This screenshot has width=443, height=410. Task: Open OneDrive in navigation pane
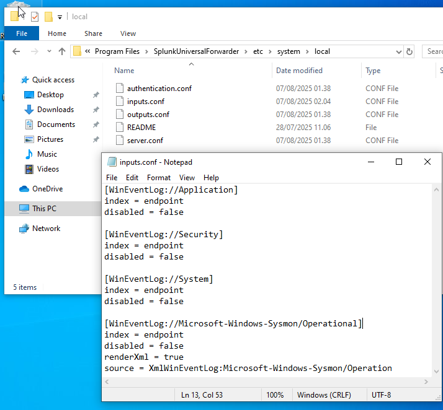tap(47, 189)
